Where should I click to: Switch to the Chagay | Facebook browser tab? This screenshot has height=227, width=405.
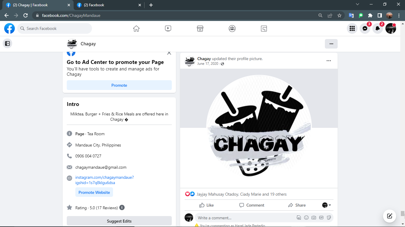[x=38, y=5]
